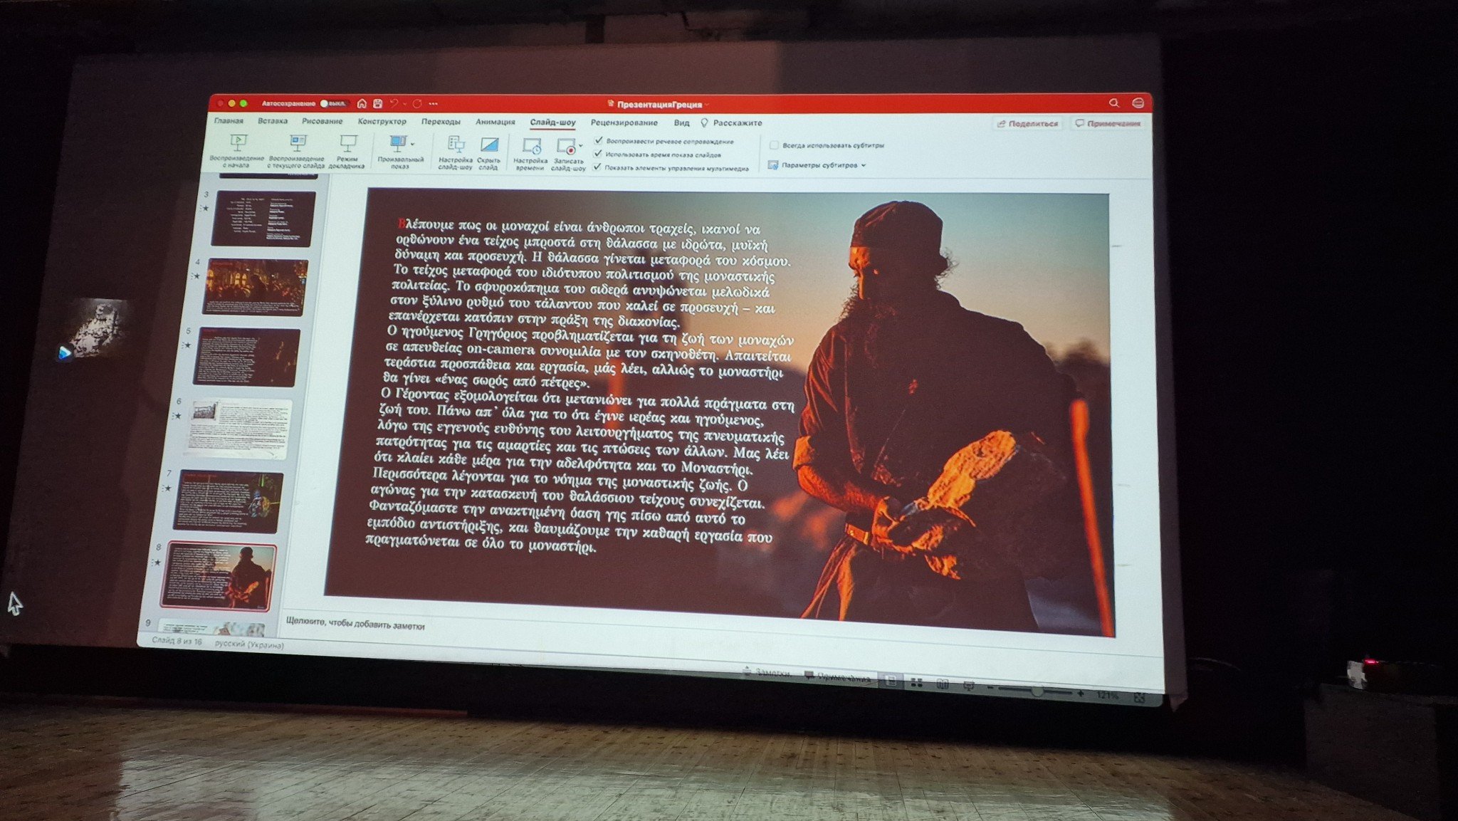Expand the Записать слайд-шоу dropdown arrow
The image size is (1458, 821).
coord(581,147)
